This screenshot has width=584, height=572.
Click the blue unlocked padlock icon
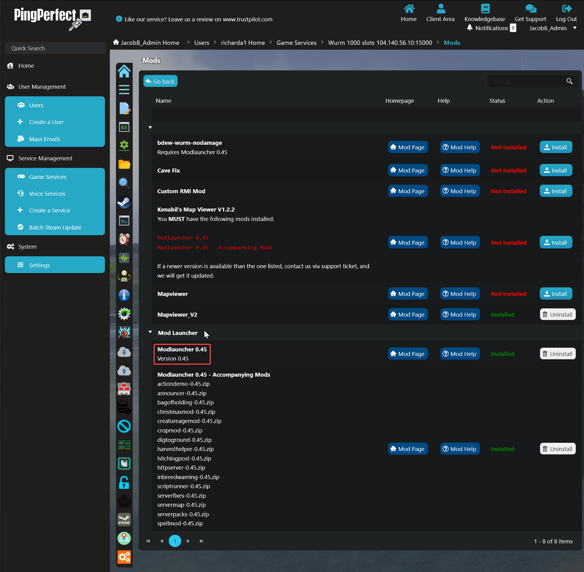click(x=124, y=482)
